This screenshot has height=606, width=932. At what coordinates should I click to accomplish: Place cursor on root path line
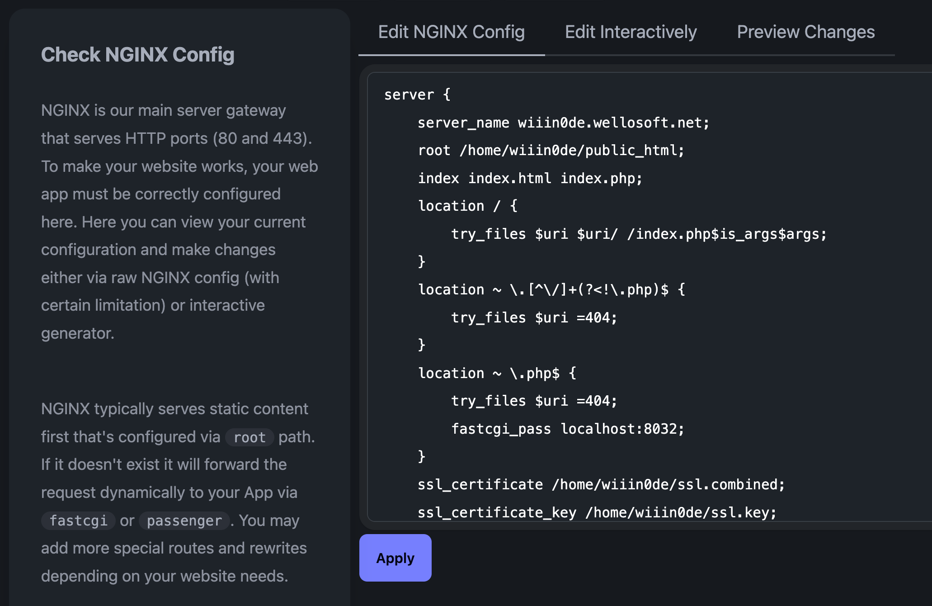pos(551,150)
